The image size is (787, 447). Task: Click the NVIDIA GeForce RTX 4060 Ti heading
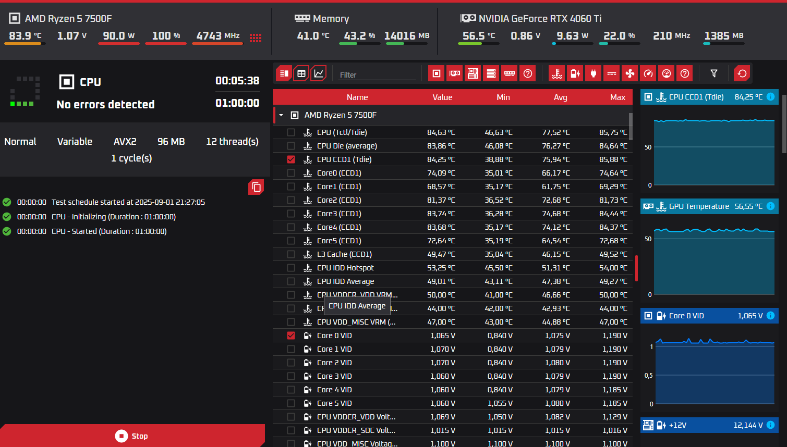pyautogui.click(x=540, y=19)
